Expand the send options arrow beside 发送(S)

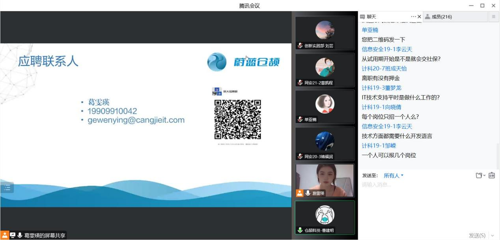pos(493,236)
